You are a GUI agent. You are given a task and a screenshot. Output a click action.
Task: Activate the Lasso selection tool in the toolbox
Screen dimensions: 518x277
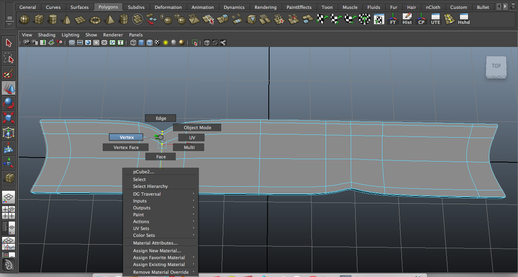pos(9,58)
